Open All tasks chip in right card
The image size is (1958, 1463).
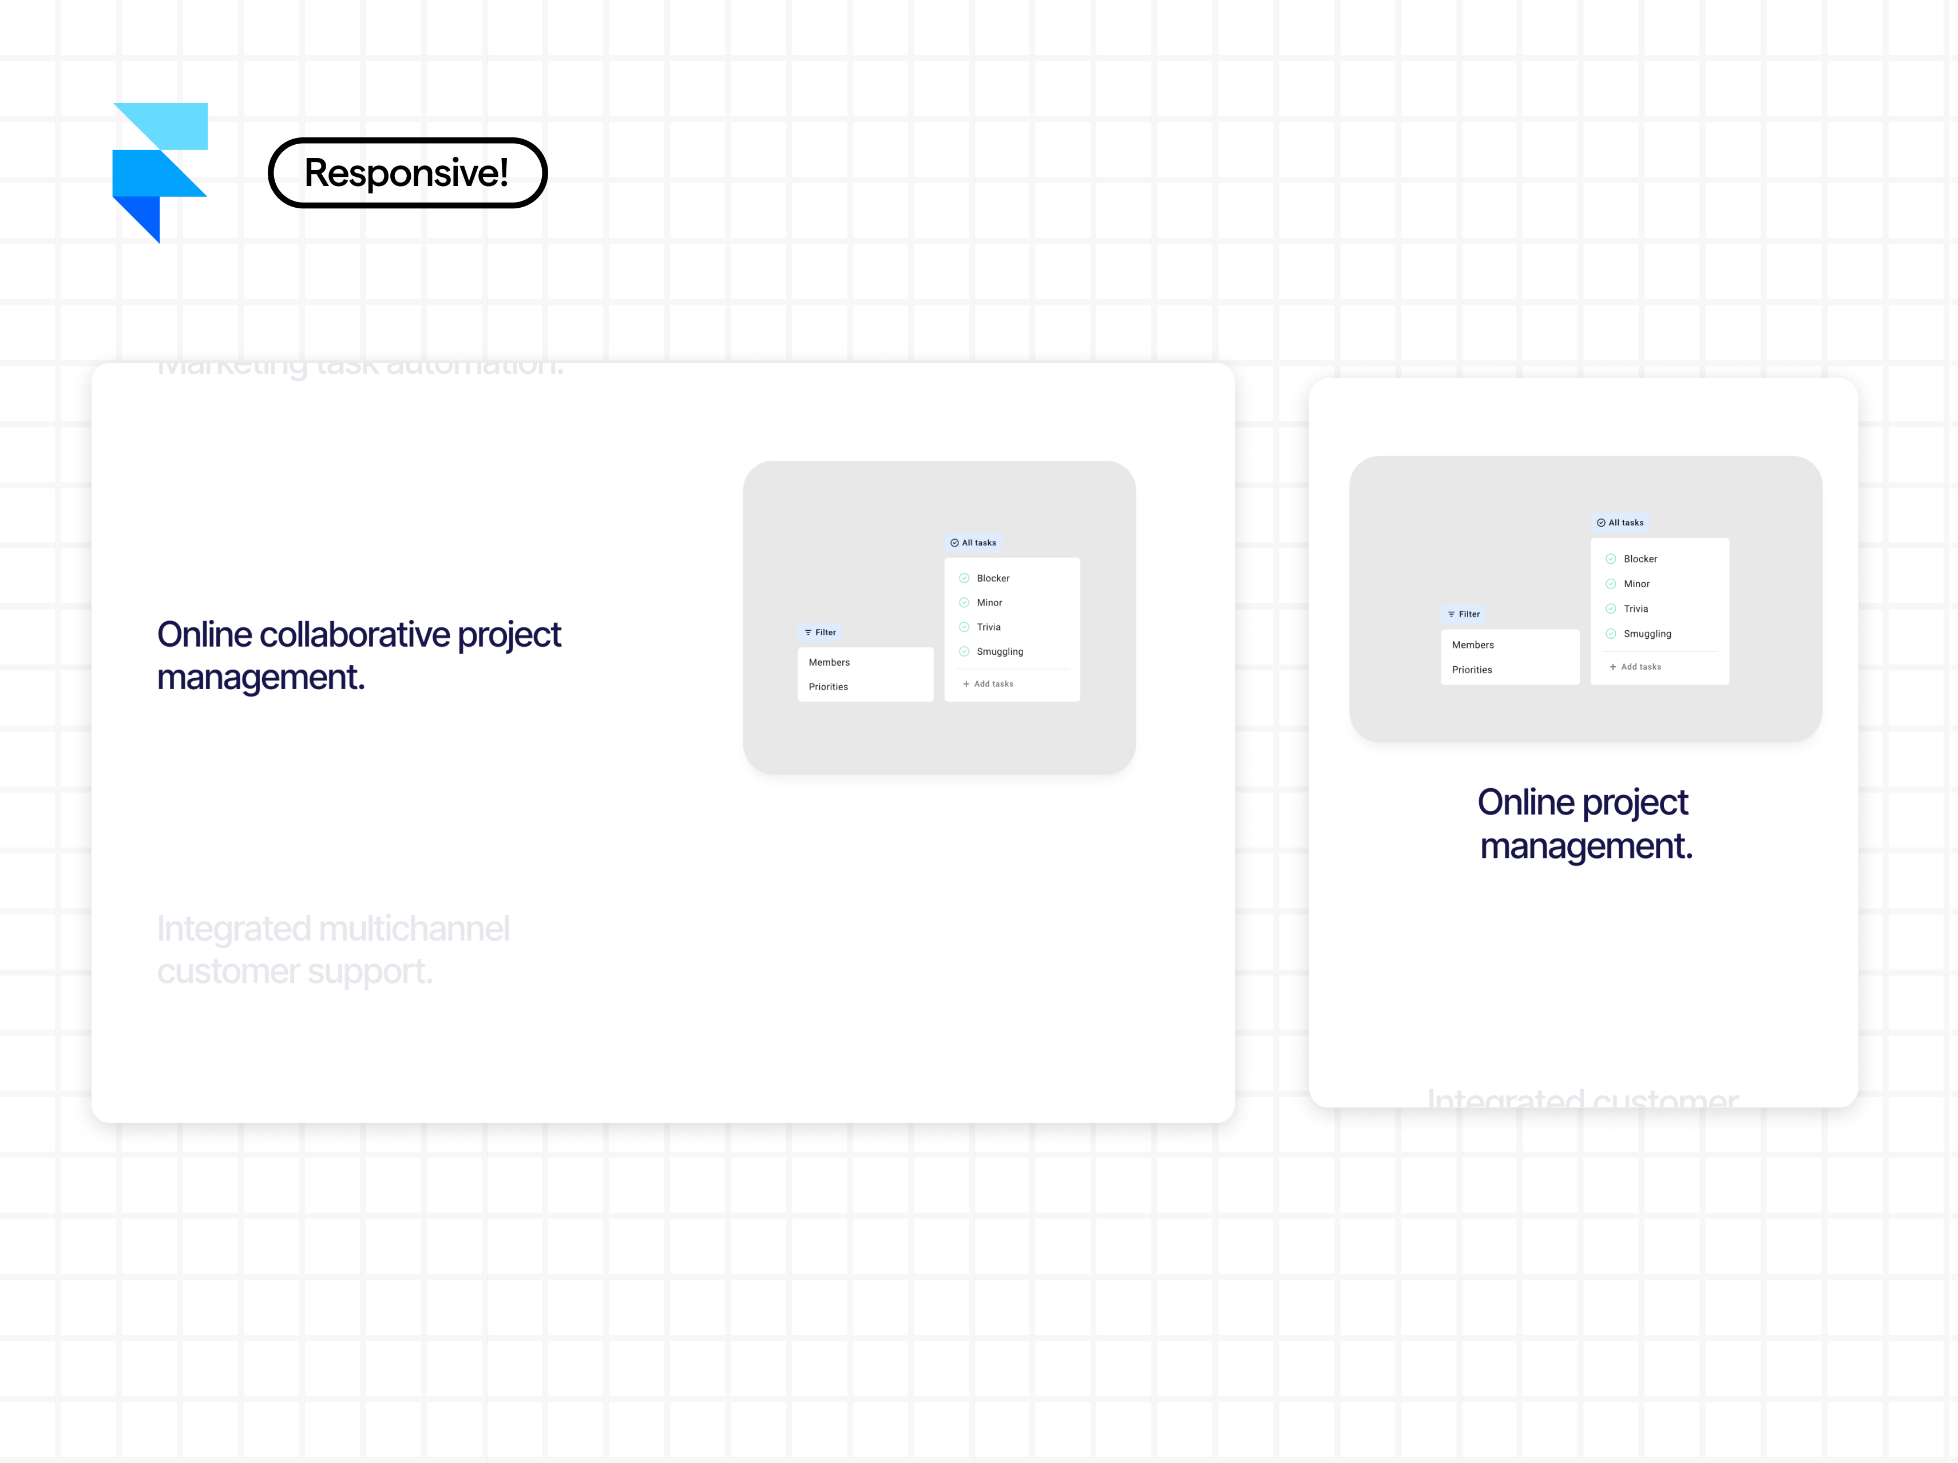click(x=1620, y=523)
